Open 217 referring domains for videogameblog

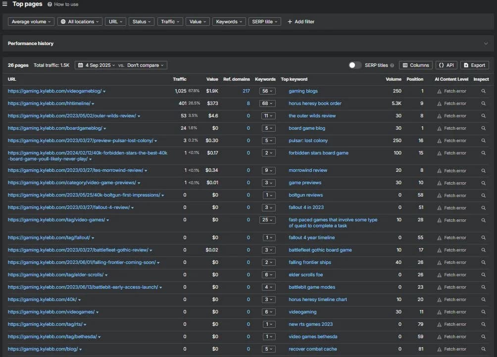coord(246,91)
